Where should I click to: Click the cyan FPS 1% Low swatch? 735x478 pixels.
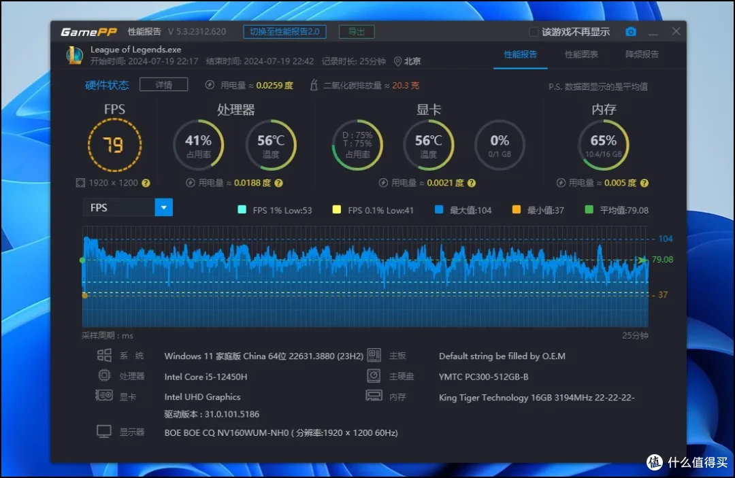coord(242,209)
